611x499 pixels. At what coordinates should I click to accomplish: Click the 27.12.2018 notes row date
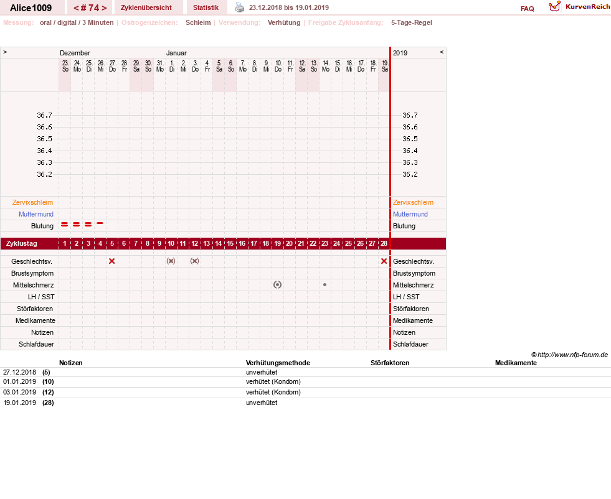[19, 372]
